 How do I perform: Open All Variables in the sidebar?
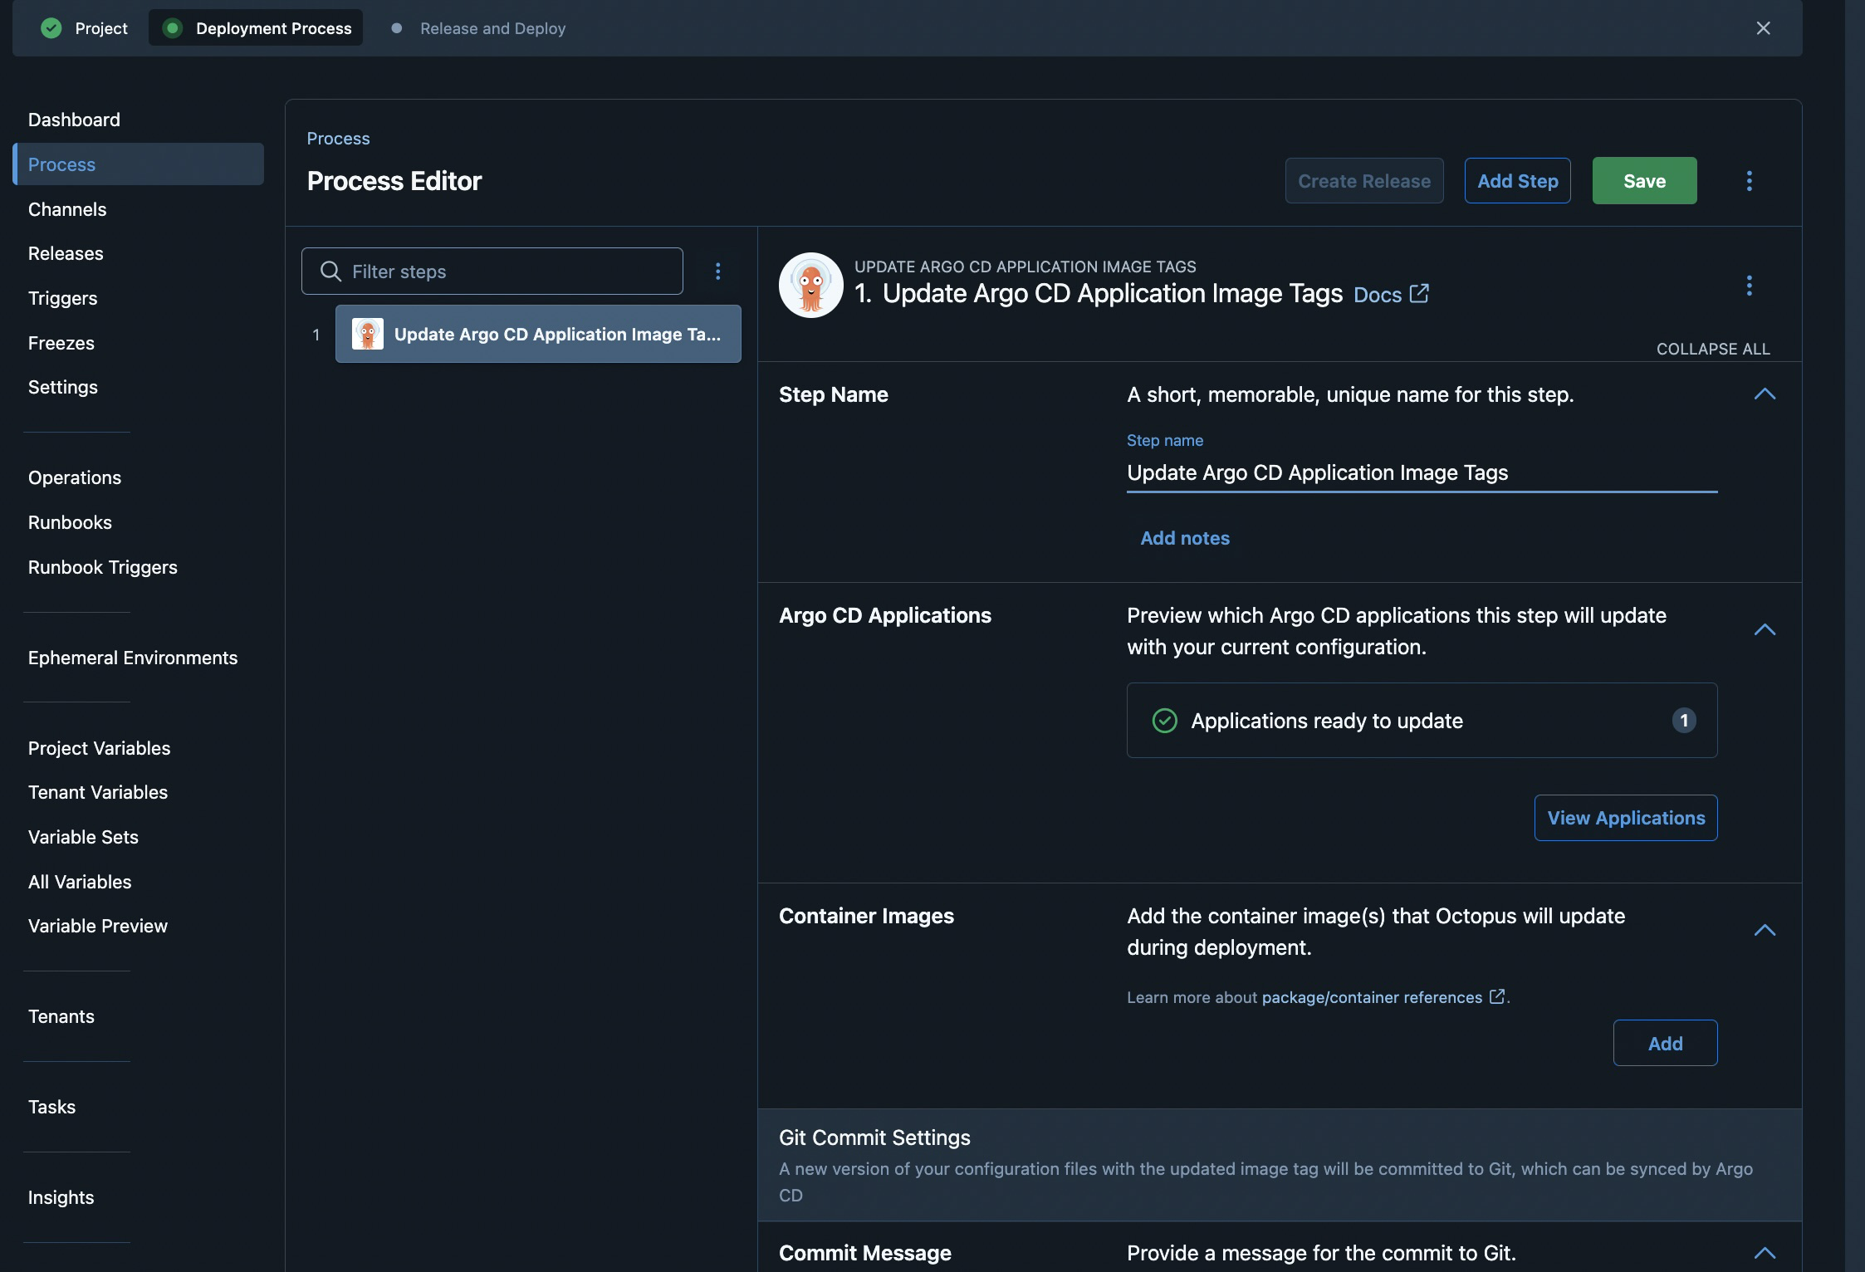pyautogui.click(x=80, y=882)
